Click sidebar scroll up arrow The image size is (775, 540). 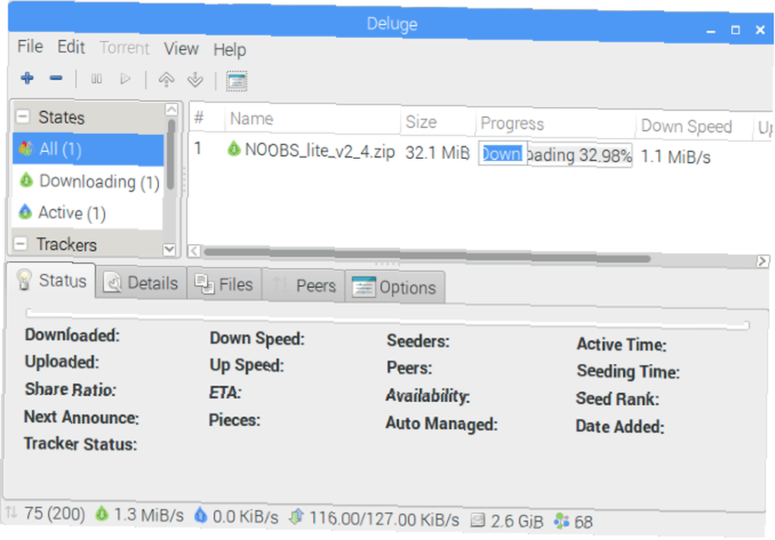click(171, 110)
